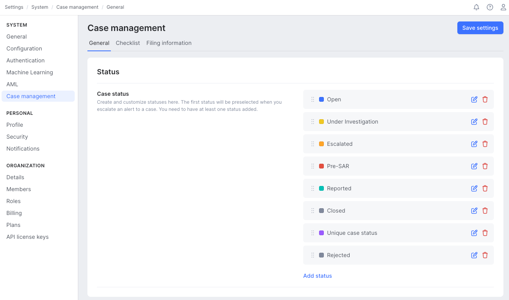
Task: Delete the Unique case status entry
Action: tap(485, 233)
